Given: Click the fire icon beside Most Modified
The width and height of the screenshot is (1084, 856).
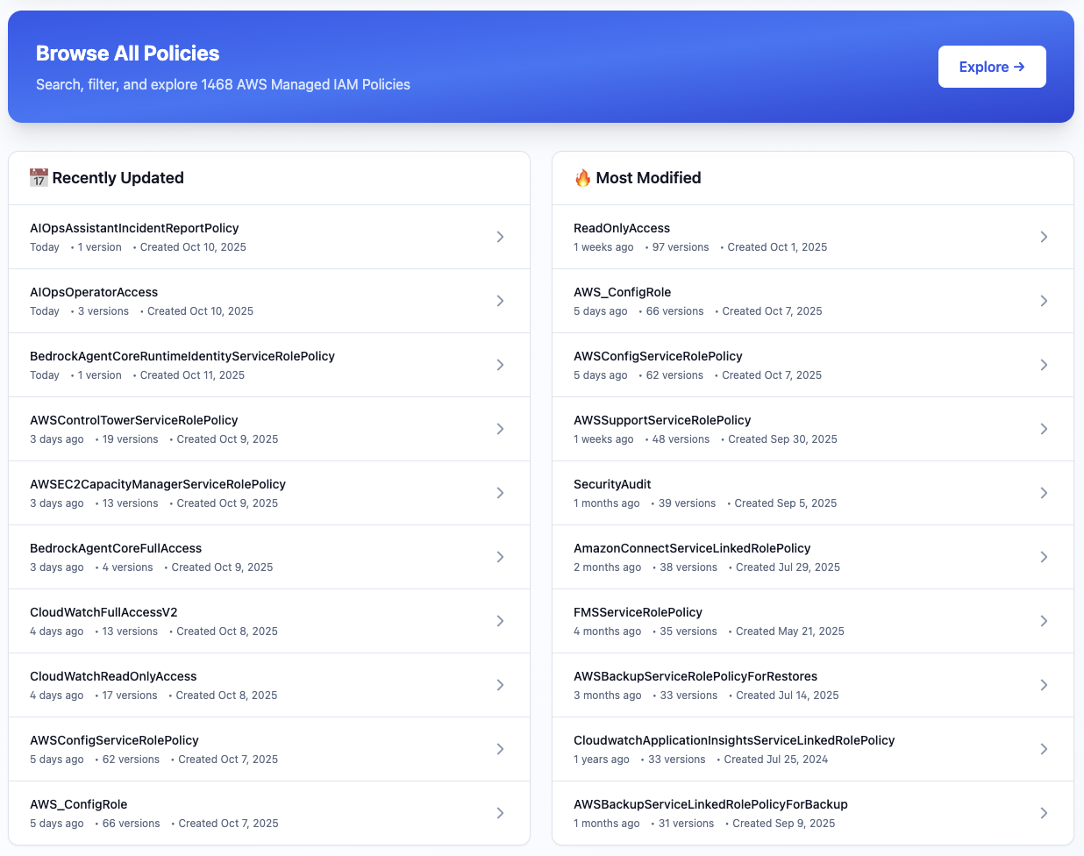Looking at the screenshot, I should tap(582, 178).
